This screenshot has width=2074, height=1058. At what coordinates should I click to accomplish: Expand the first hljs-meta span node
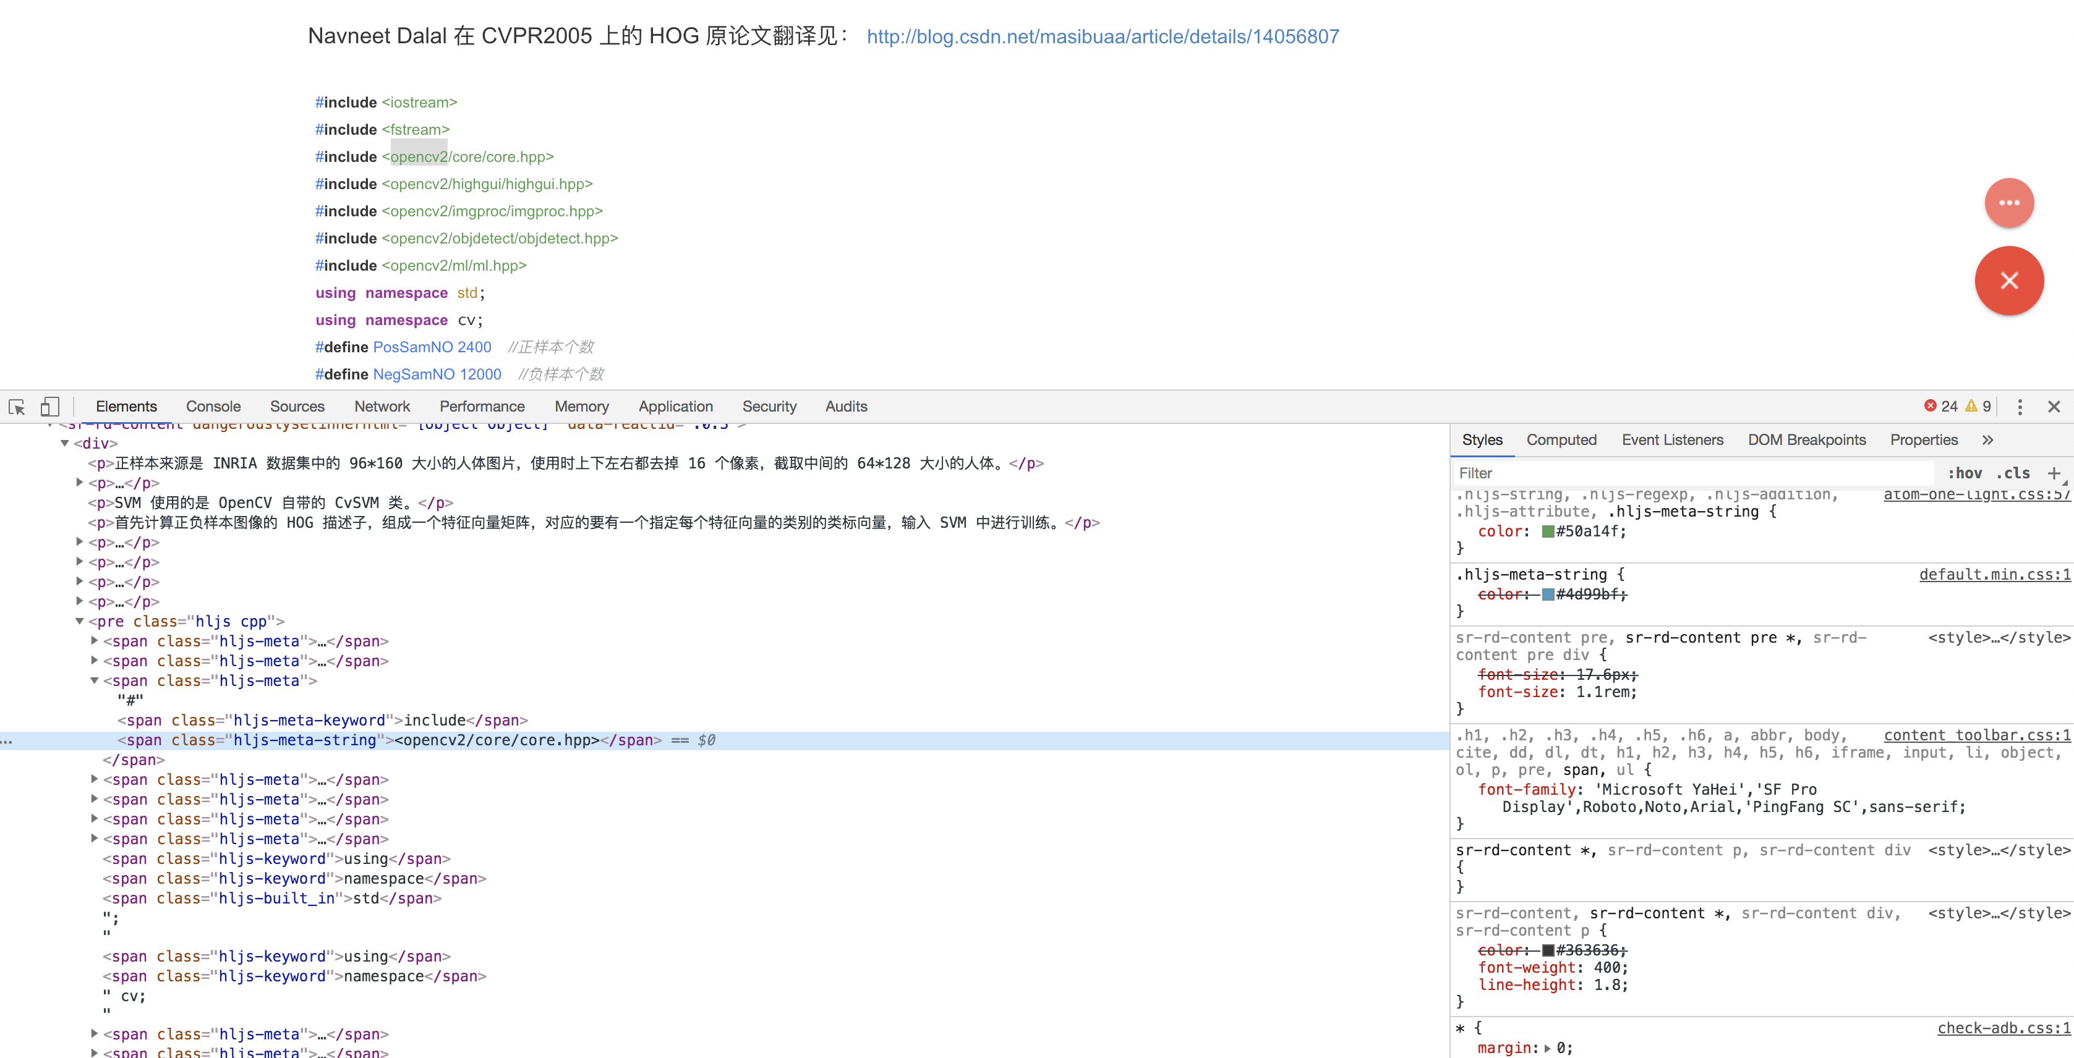point(93,640)
